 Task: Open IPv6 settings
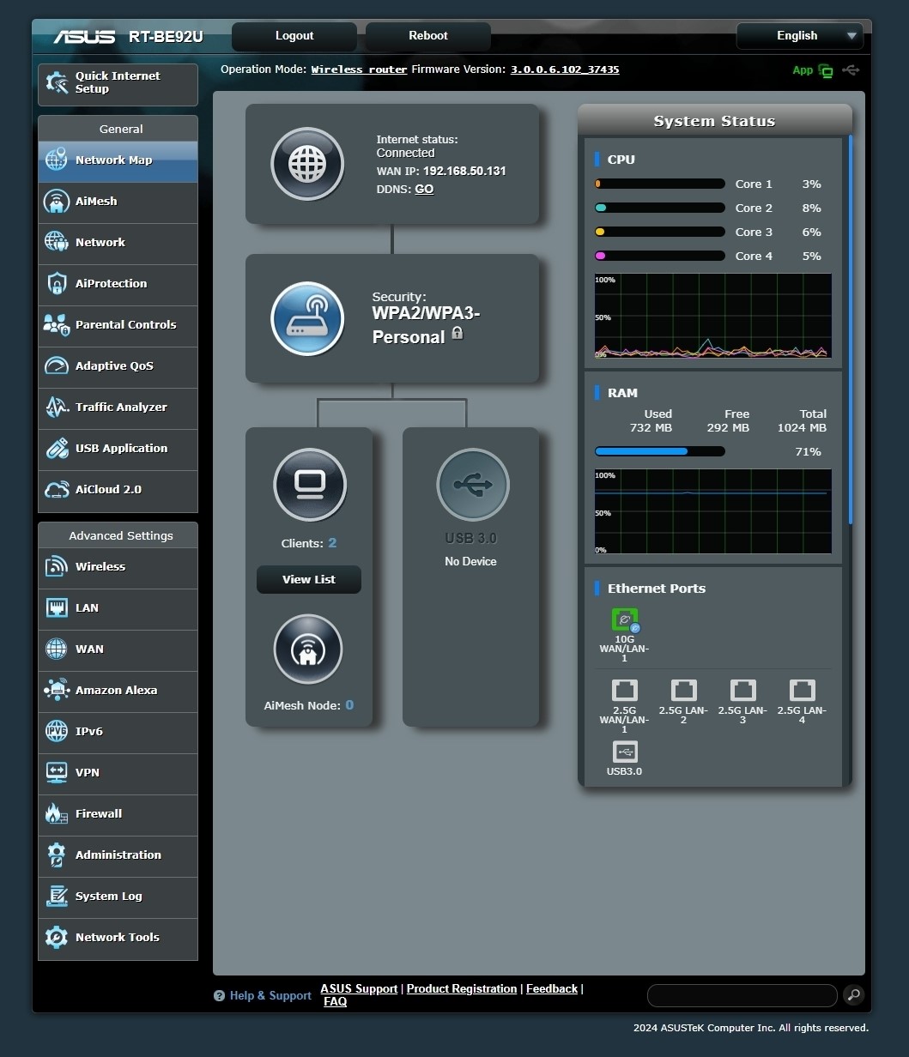coord(118,733)
